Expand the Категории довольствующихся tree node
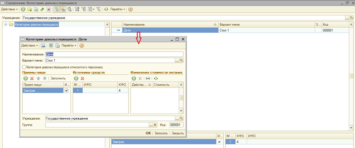The height and width of the screenshot is (148, 355). click(6, 25)
